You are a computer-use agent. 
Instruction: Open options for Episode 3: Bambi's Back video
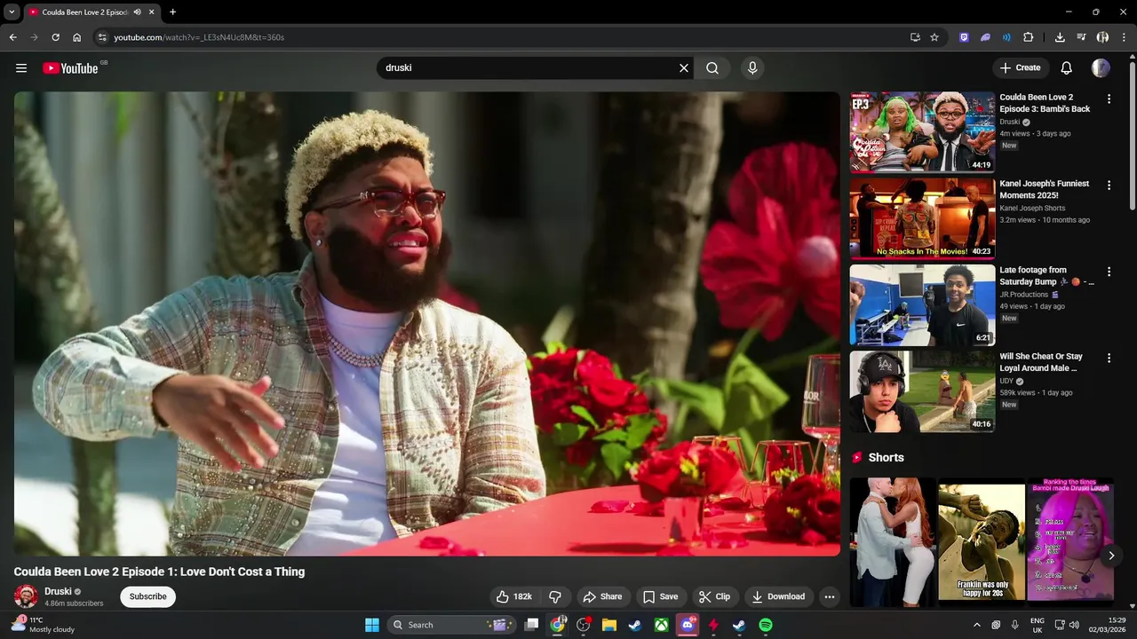click(1109, 99)
